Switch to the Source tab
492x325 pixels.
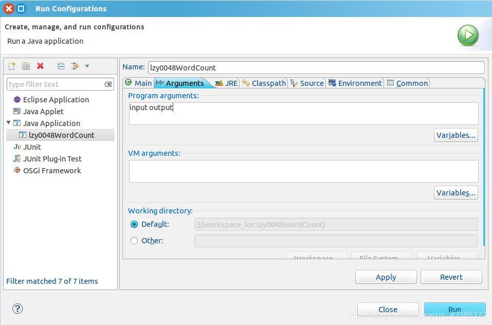pos(307,83)
